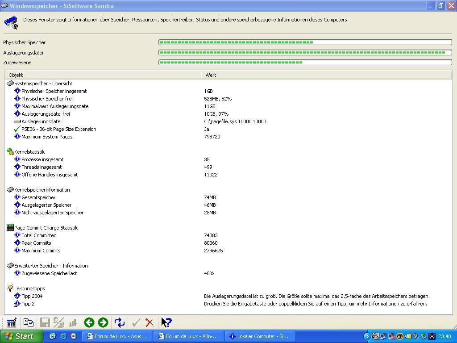This screenshot has width=457, height=343.
Task: Click the value C:\pagefile.sys 10000 10000
Action: (x=235, y=121)
